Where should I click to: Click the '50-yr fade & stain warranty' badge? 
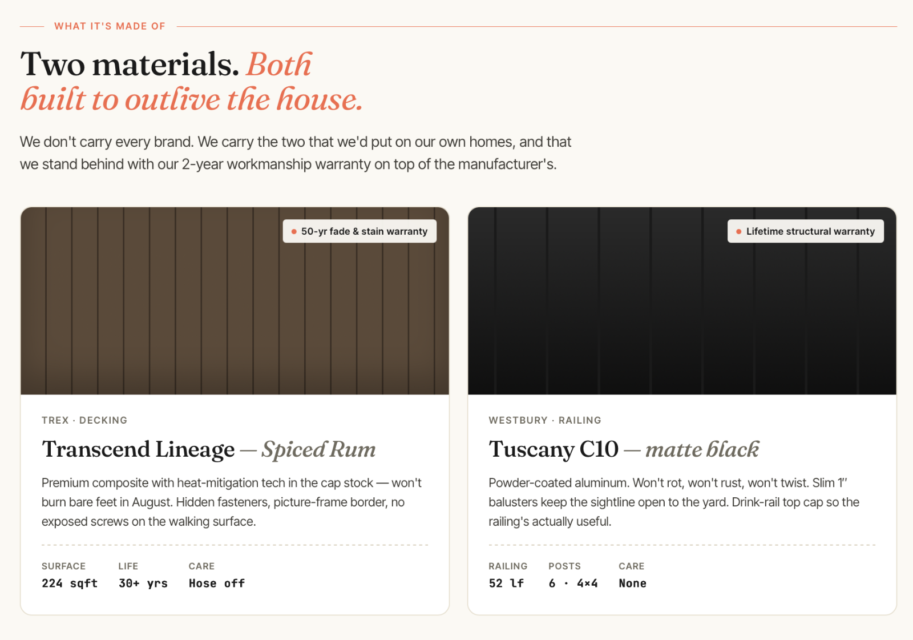point(359,231)
